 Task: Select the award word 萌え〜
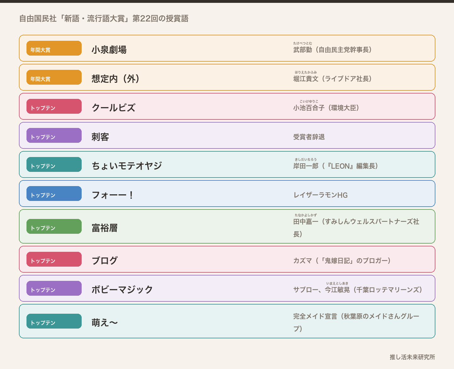(105, 323)
